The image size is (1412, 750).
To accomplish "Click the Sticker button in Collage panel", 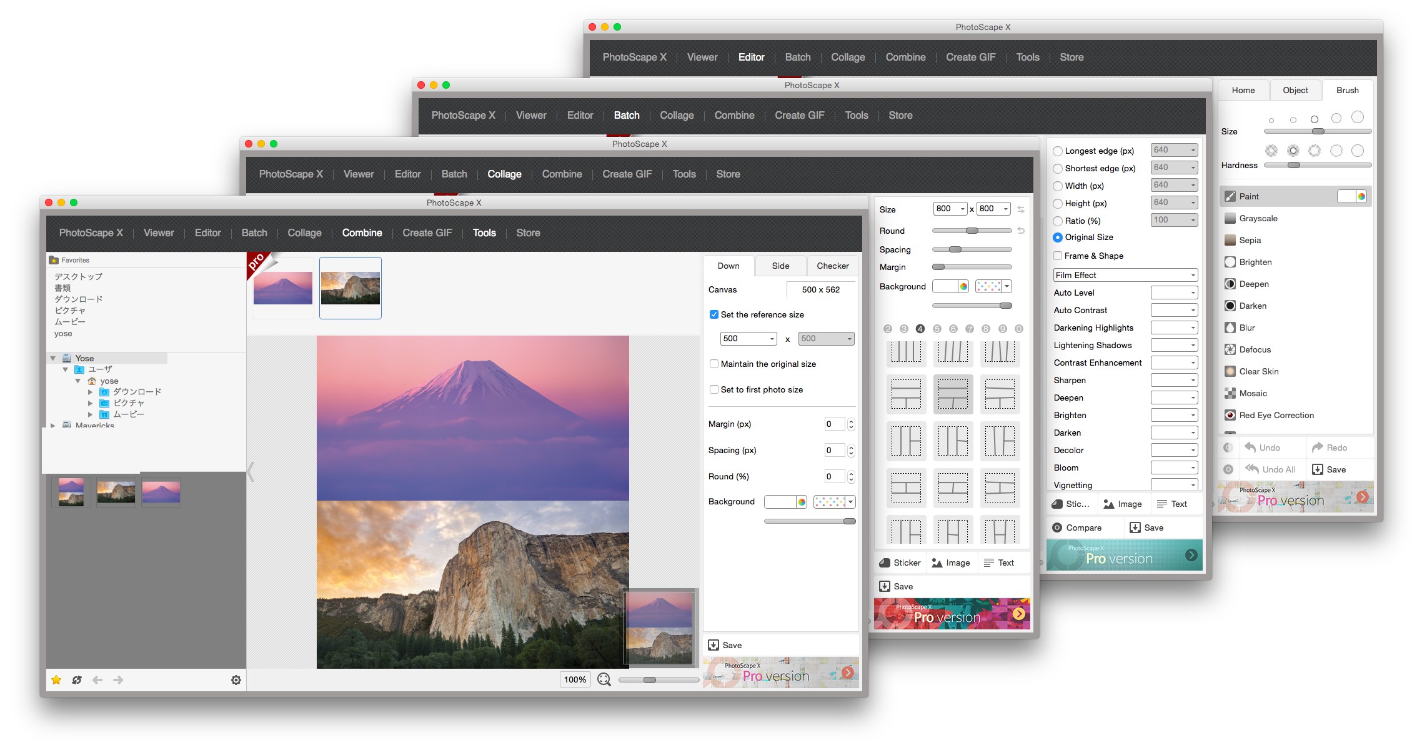I will pyautogui.click(x=900, y=562).
